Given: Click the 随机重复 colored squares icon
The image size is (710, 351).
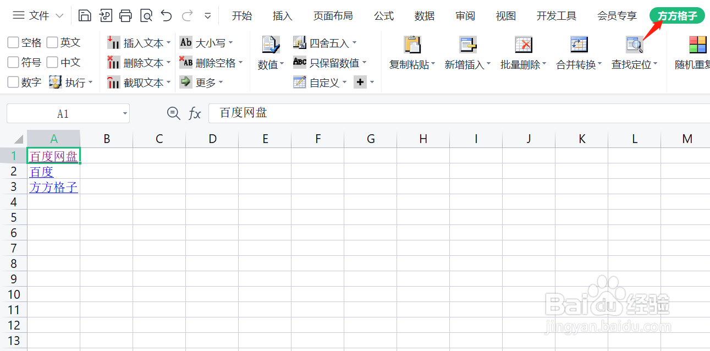Looking at the screenshot, I should tap(698, 45).
